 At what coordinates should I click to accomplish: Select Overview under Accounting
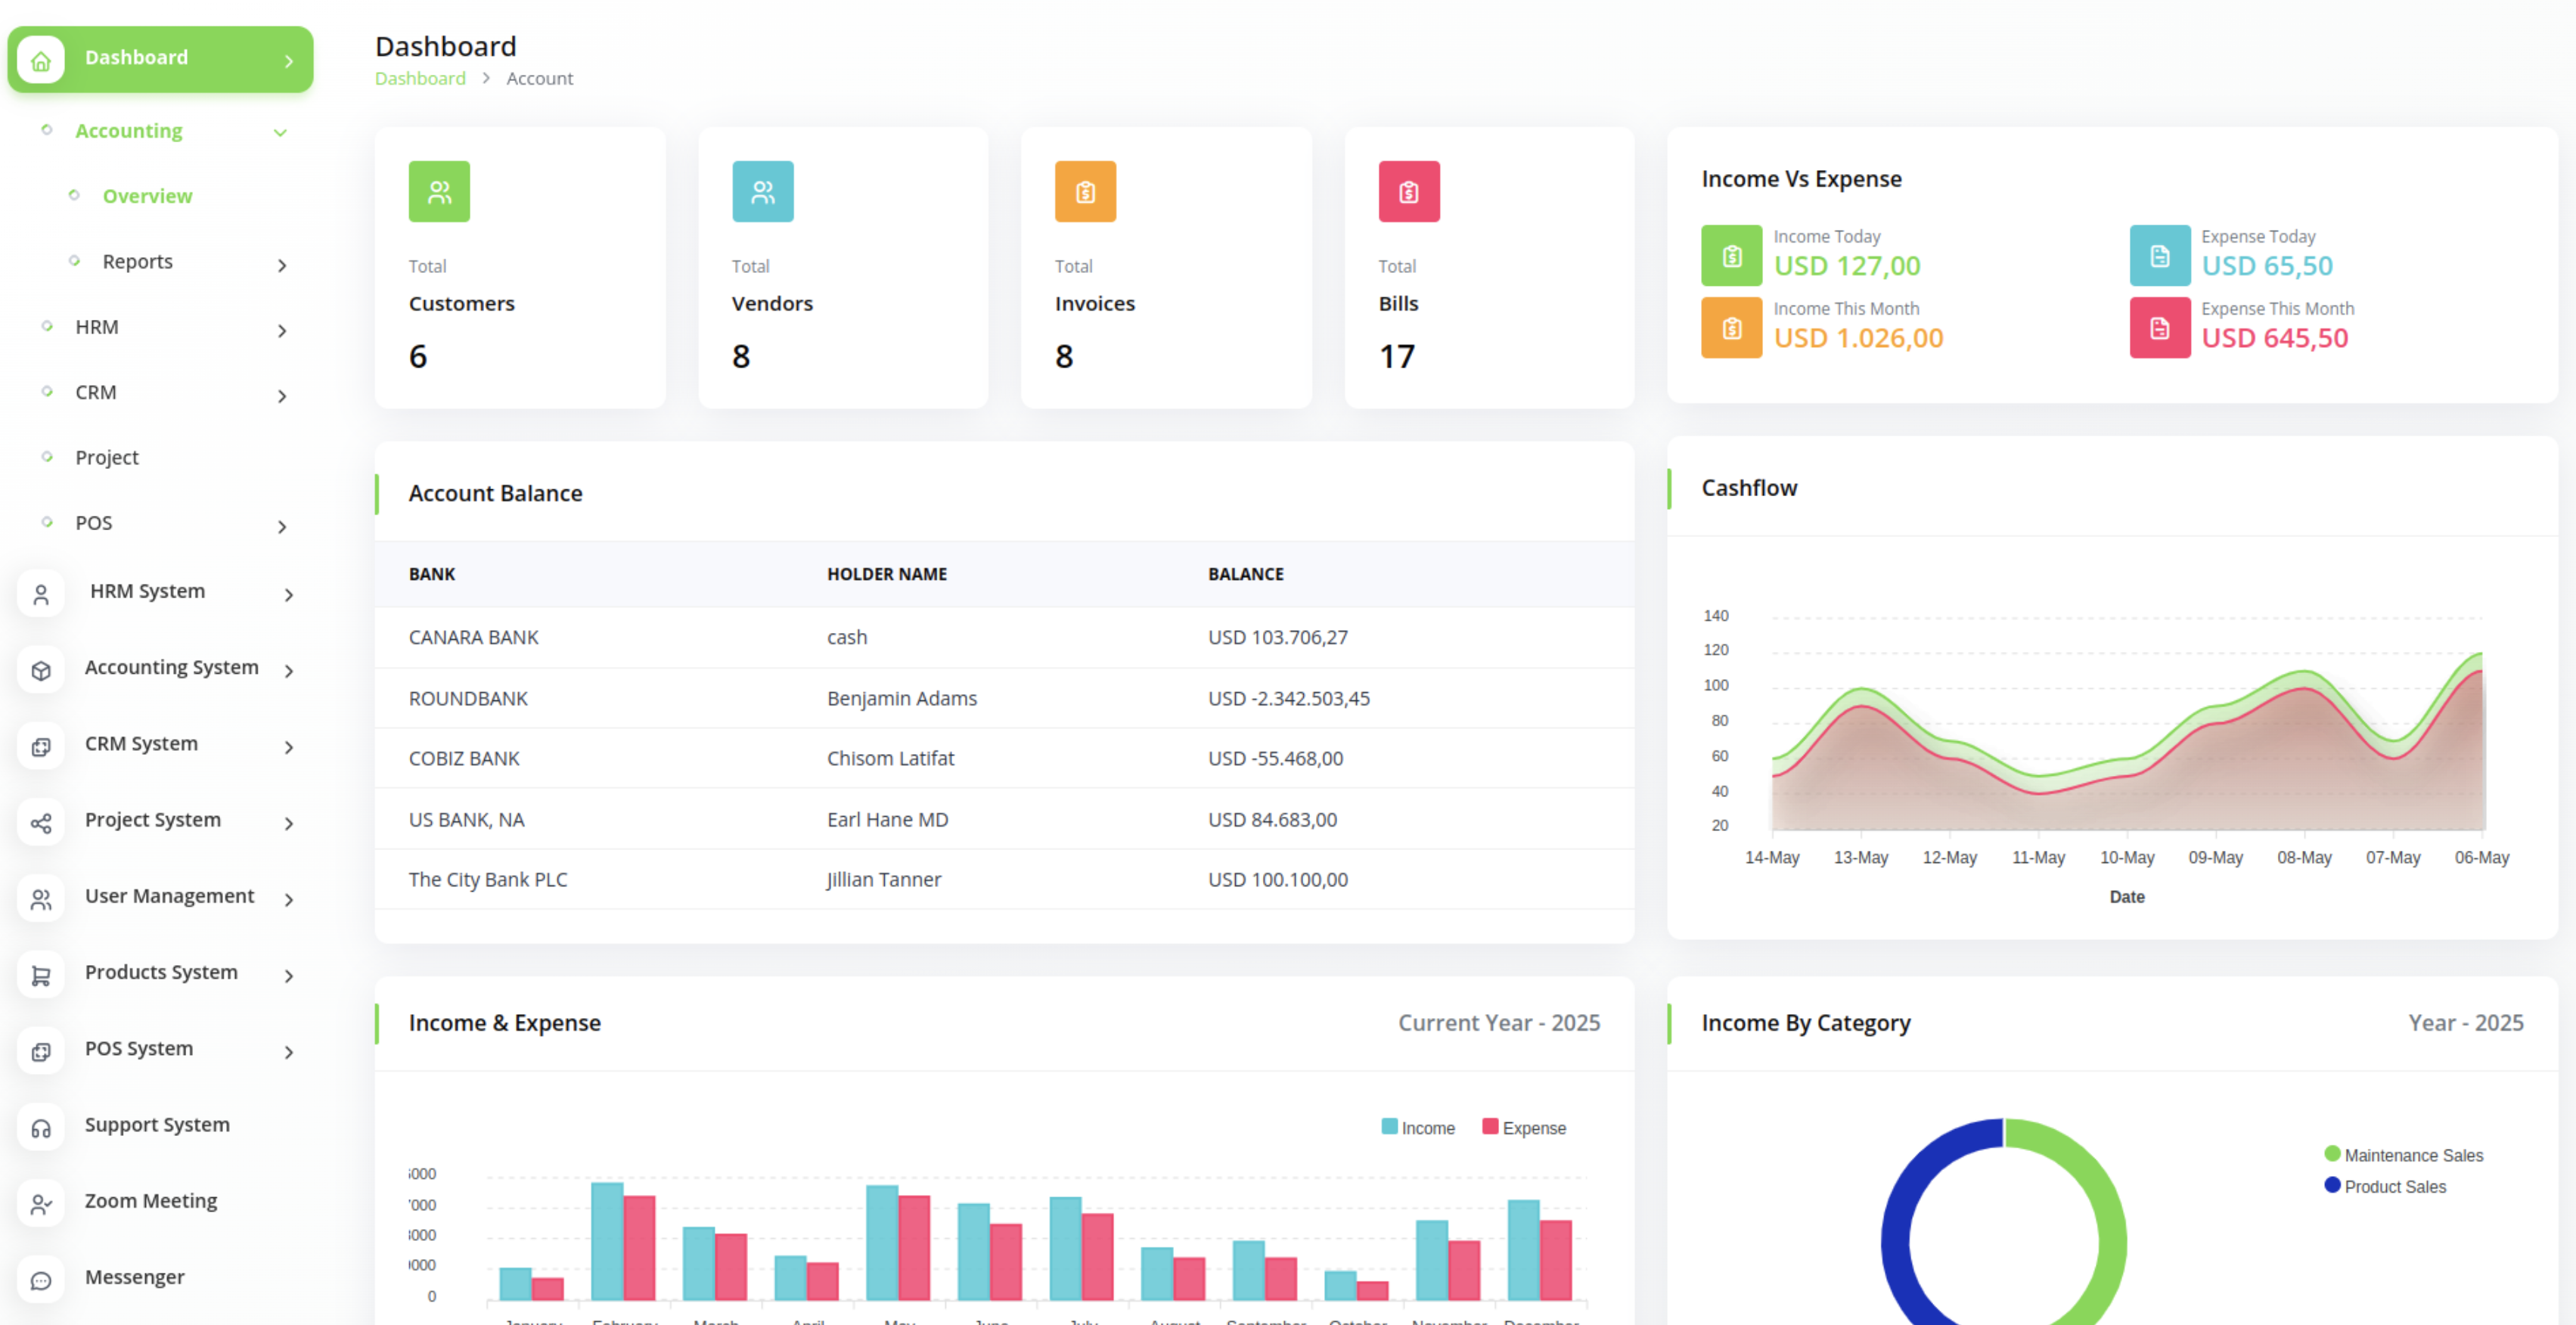147,196
